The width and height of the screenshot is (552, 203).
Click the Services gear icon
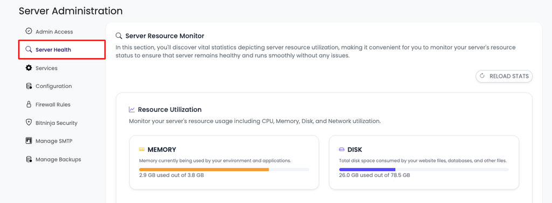[29, 68]
